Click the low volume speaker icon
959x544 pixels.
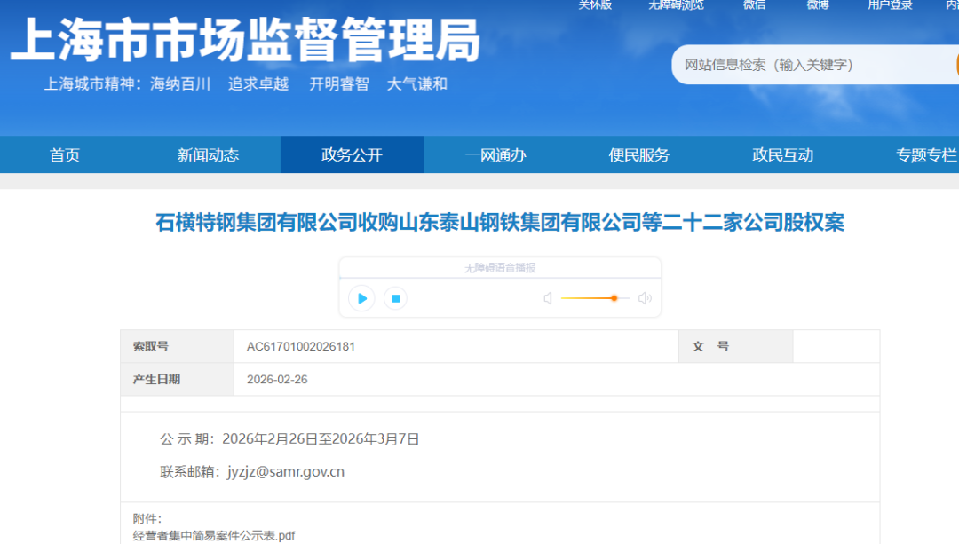548,298
